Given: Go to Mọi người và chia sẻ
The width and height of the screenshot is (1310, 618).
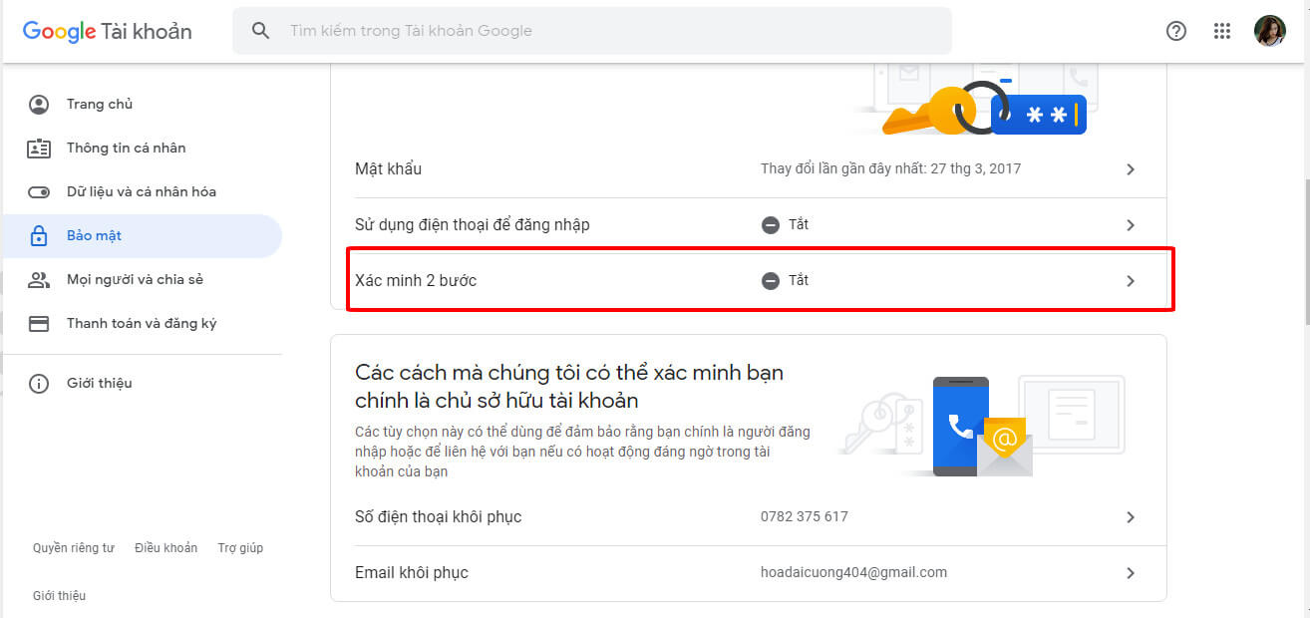Looking at the screenshot, I should click(x=135, y=280).
